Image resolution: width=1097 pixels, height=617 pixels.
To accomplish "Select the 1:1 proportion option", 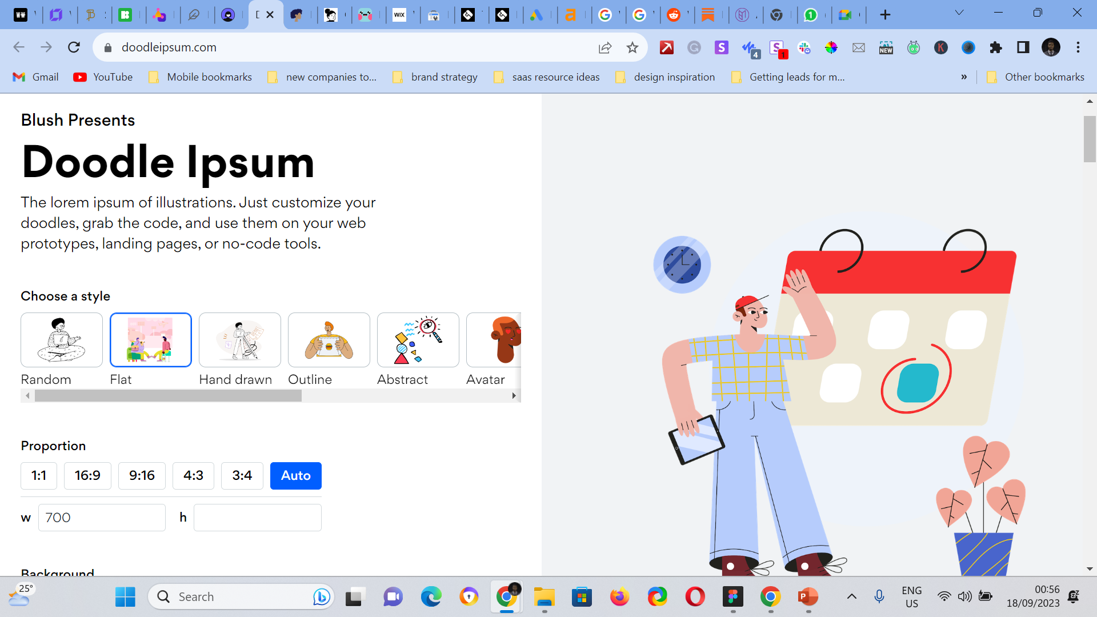I will (39, 476).
